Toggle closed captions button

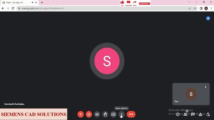pos(97,114)
